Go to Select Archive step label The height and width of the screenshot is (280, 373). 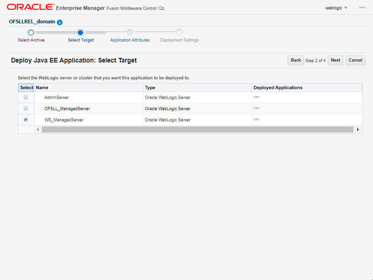31,40
